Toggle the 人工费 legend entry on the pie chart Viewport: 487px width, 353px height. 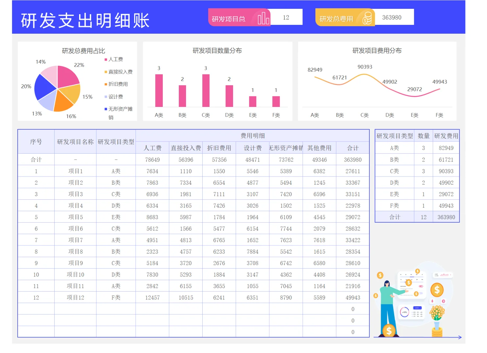click(114, 59)
